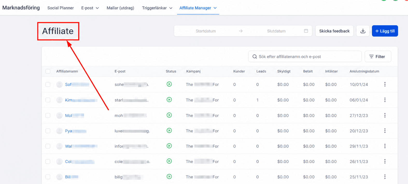Tick the checkbox for Pya row
The image size is (408, 184).
click(x=48, y=131)
